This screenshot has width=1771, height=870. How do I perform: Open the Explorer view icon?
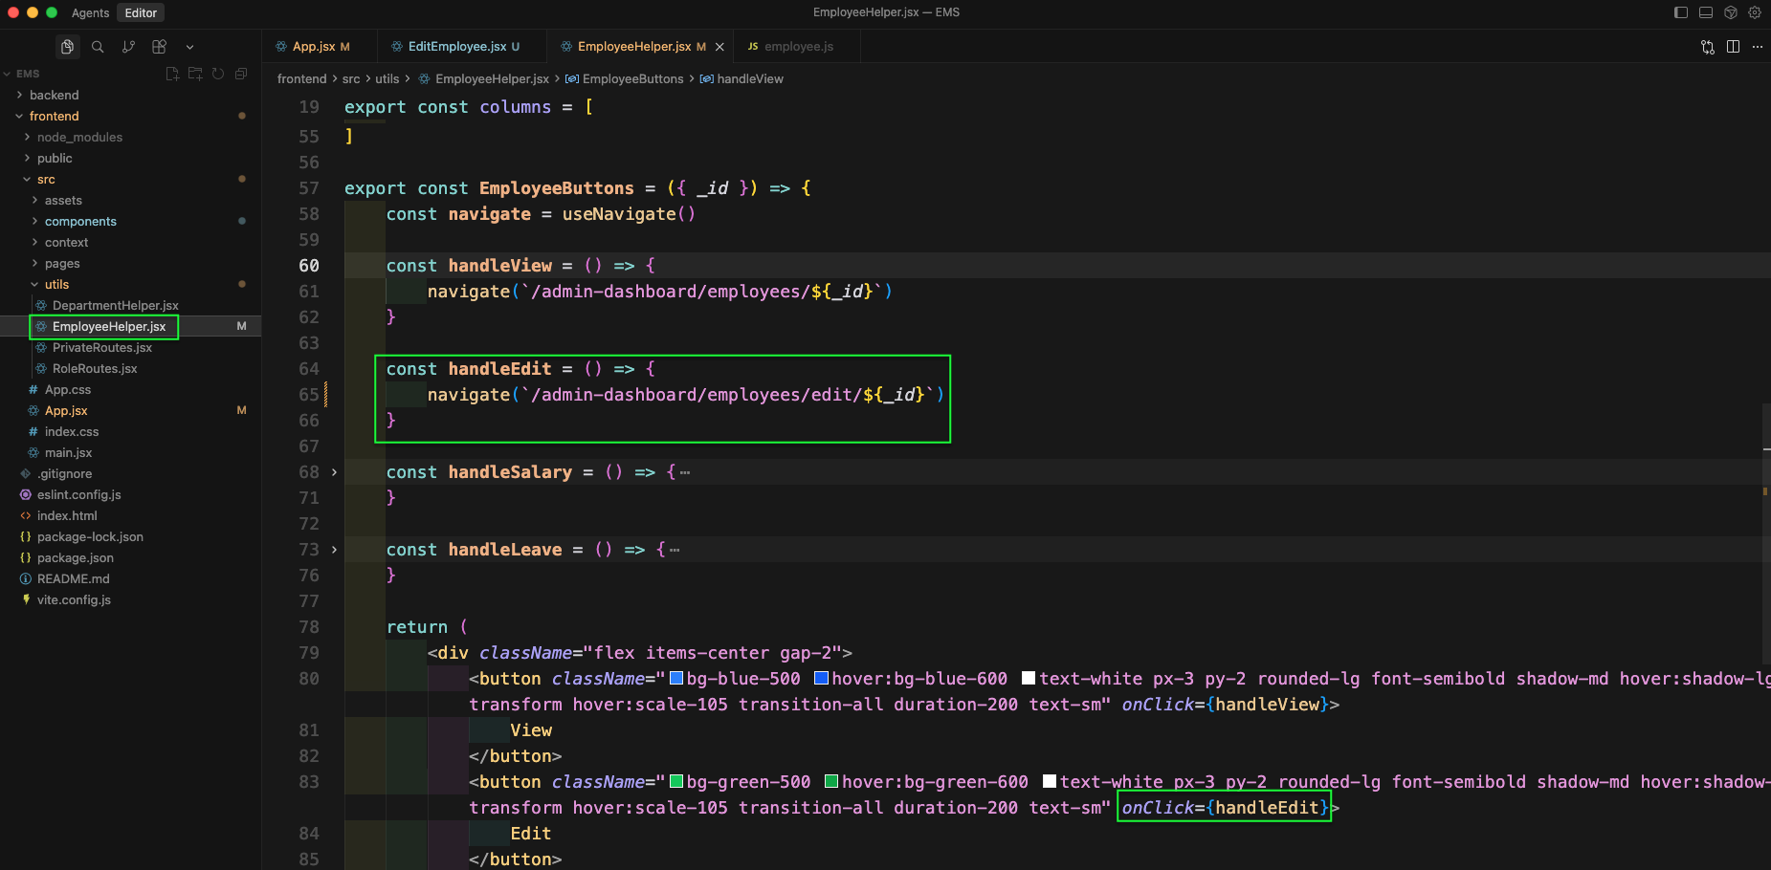pos(67,47)
